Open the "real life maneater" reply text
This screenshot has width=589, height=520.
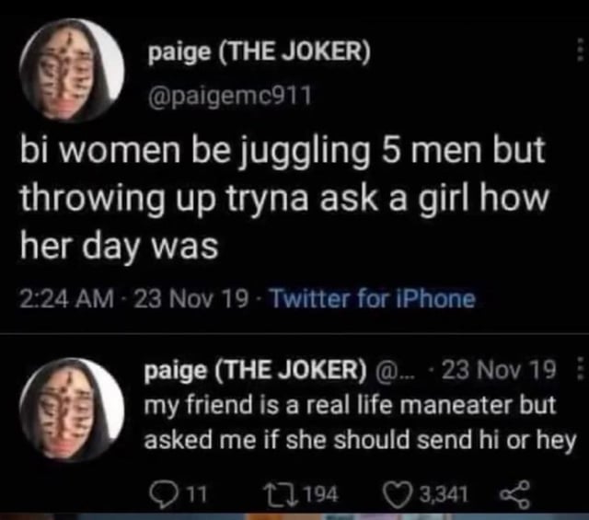tap(360, 419)
